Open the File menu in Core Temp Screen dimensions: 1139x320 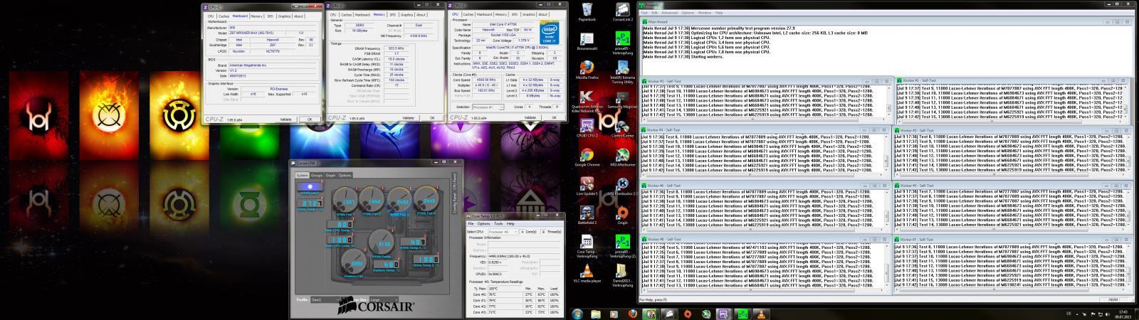[471, 223]
